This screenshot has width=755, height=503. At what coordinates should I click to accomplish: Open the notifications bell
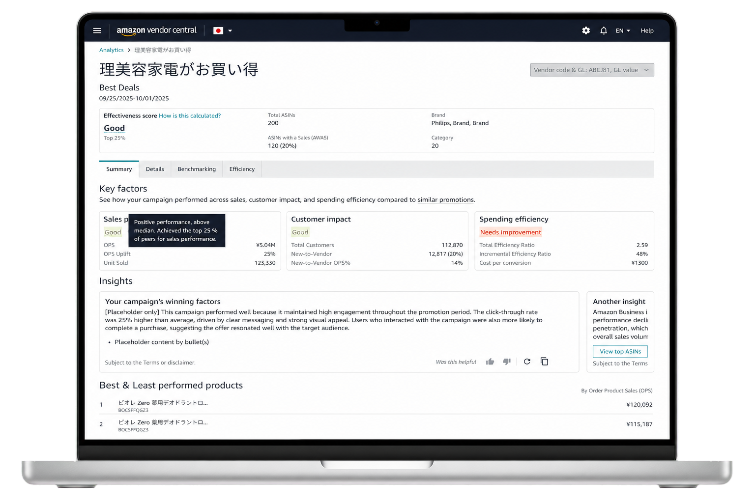click(604, 30)
